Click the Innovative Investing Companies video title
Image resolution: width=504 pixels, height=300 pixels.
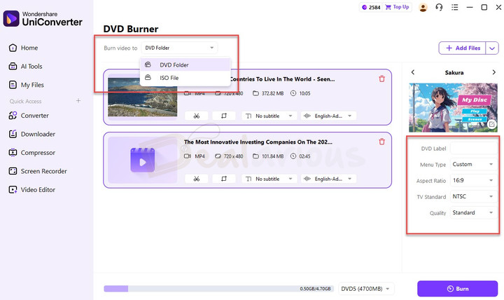coord(258,142)
